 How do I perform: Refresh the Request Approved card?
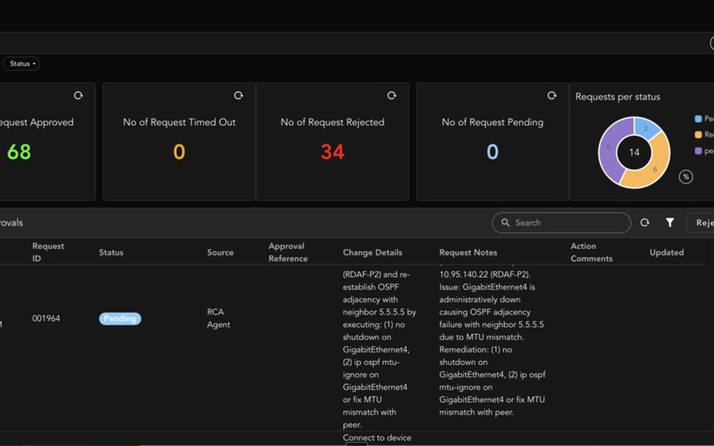coord(79,95)
